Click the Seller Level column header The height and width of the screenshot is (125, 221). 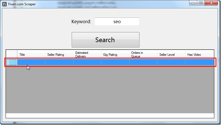click(x=171, y=55)
